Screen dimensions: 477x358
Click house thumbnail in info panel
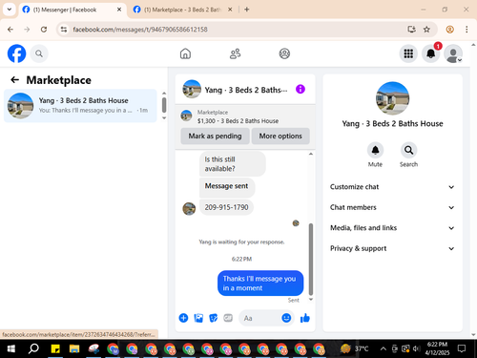tap(392, 98)
